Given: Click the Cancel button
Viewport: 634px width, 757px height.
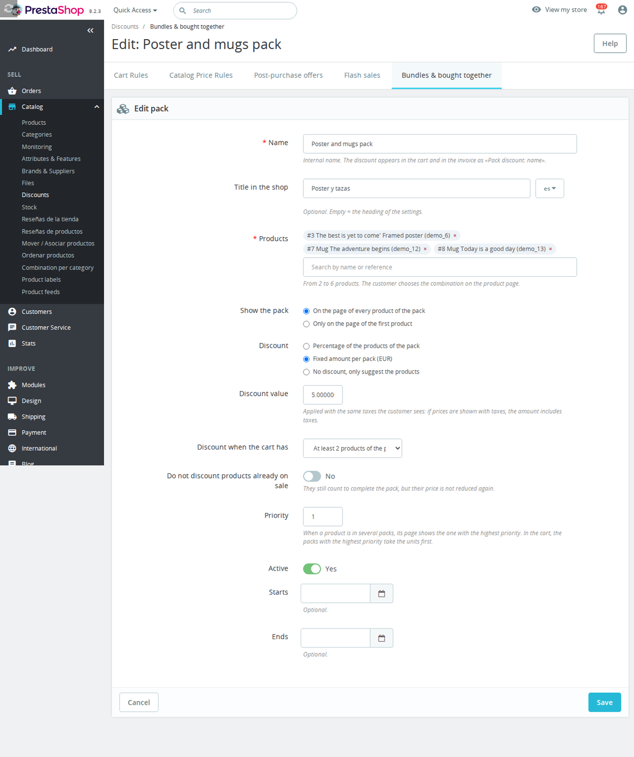Looking at the screenshot, I should 139,703.
